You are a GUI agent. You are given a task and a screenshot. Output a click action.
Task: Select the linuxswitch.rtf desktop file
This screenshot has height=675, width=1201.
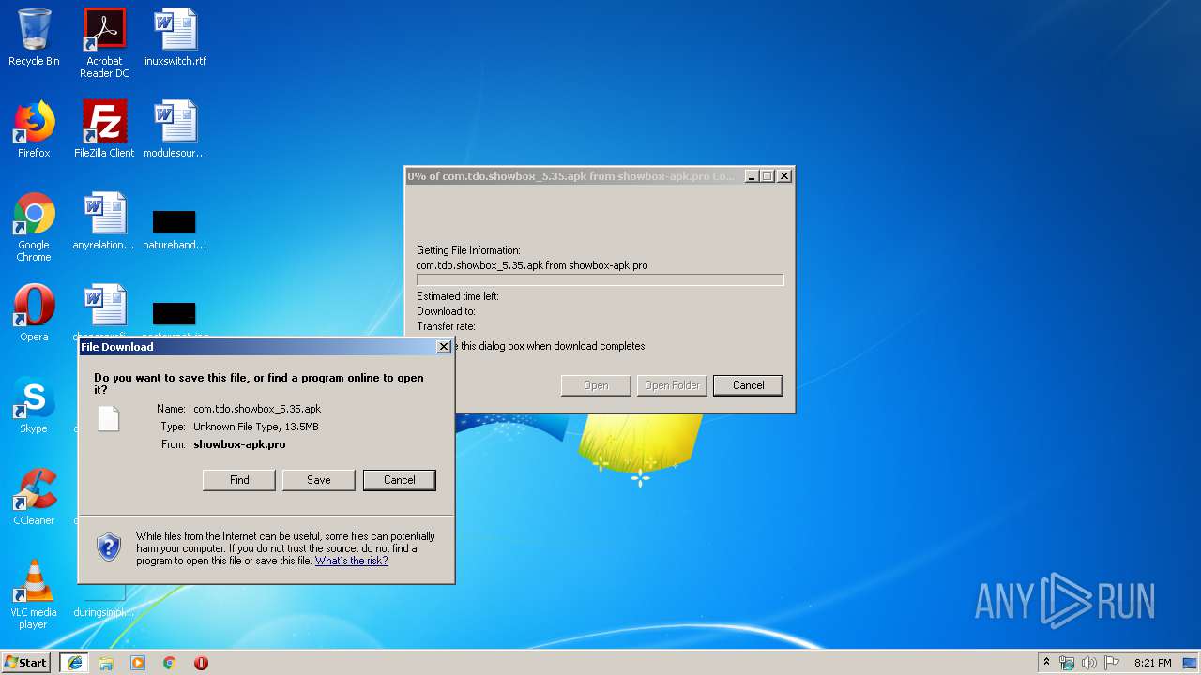pyautogui.click(x=175, y=37)
